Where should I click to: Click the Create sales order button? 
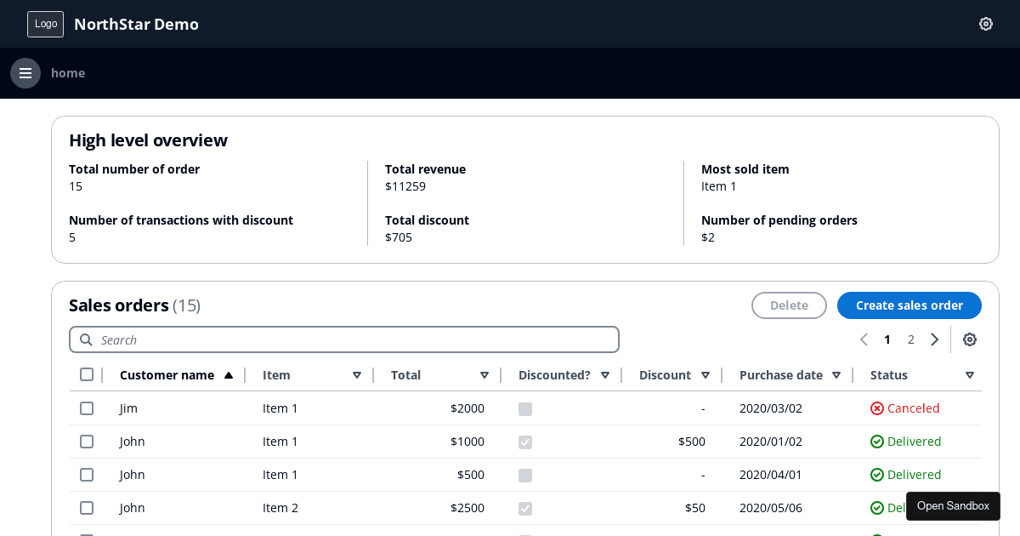(x=909, y=305)
